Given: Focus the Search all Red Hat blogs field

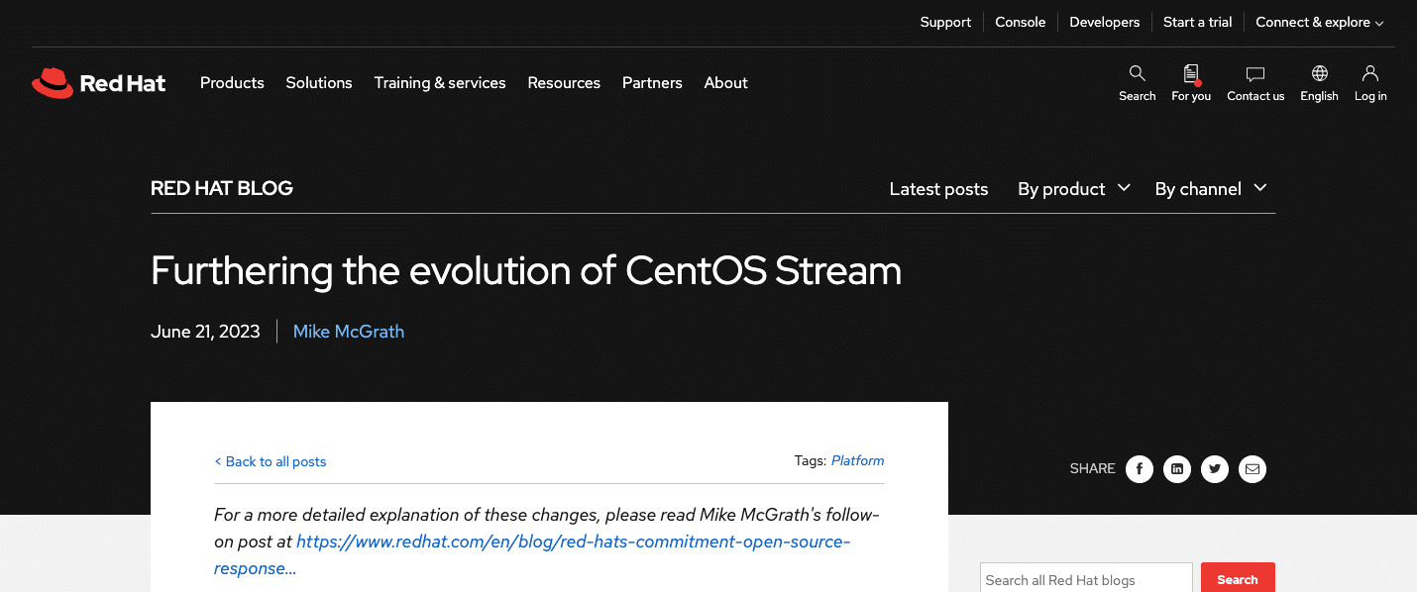Looking at the screenshot, I should pyautogui.click(x=1086, y=579).
